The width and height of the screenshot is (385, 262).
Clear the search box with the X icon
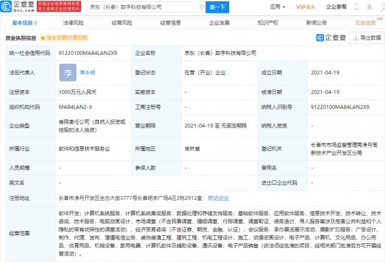tap(202, 7)
